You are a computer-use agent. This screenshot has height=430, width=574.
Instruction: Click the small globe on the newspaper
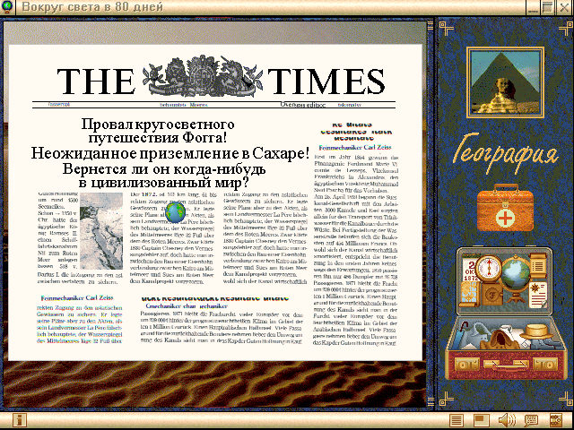[x=176, y=212]
